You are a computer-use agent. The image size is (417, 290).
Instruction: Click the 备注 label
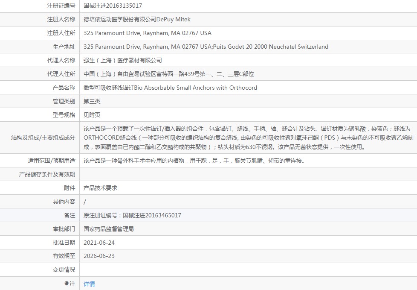click(x=69, y=215)
